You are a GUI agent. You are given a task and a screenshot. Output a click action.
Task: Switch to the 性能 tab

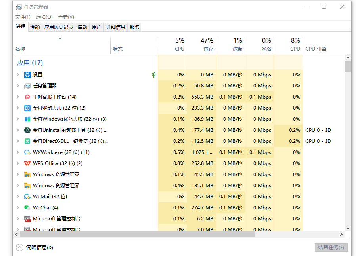pos(35,27)
